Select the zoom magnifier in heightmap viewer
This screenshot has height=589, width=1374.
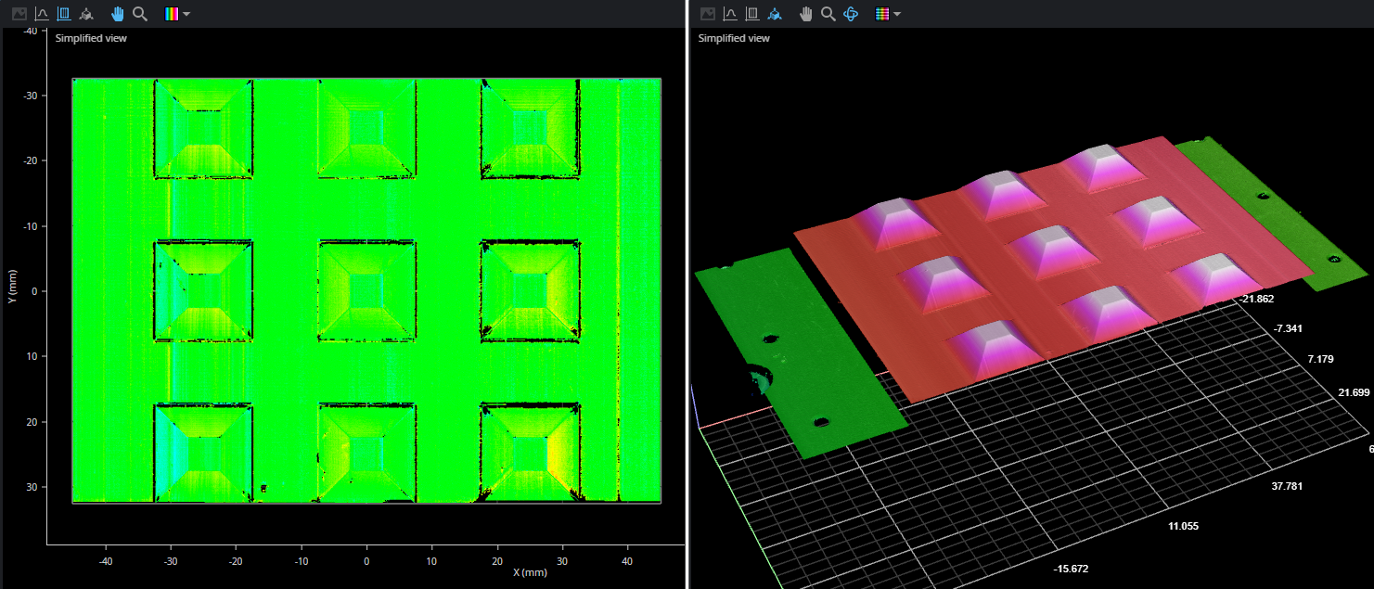140,14
